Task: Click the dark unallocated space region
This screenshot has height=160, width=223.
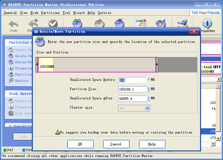Action: point(178,65)
